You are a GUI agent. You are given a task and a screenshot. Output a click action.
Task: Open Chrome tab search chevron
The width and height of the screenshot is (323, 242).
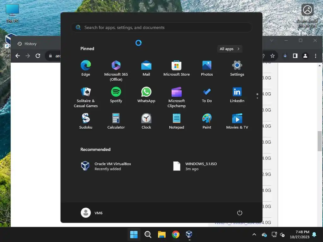tap(272, 40)
